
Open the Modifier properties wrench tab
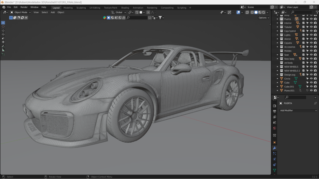[x=274, y=148]
